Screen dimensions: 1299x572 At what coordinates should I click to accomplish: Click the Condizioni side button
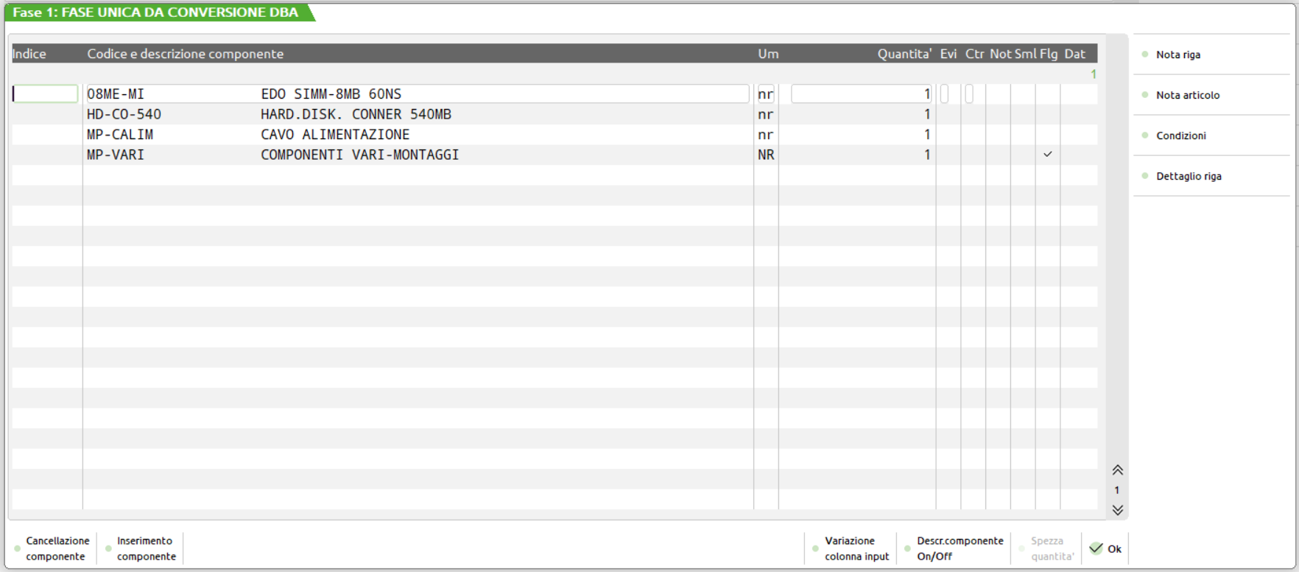pos(1180,135)
